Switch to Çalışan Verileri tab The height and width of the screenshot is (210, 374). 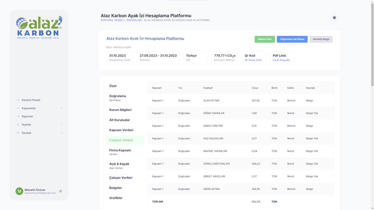point(120,178)
